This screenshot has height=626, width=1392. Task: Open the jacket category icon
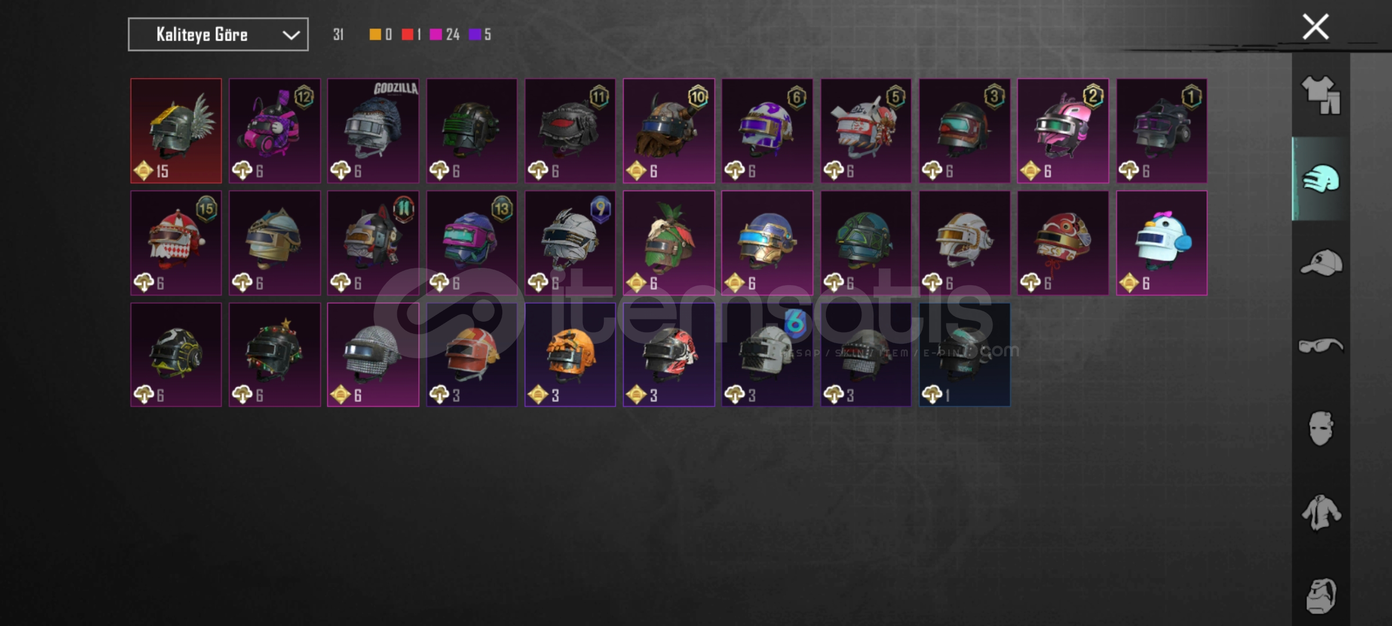click(1321, 512)
